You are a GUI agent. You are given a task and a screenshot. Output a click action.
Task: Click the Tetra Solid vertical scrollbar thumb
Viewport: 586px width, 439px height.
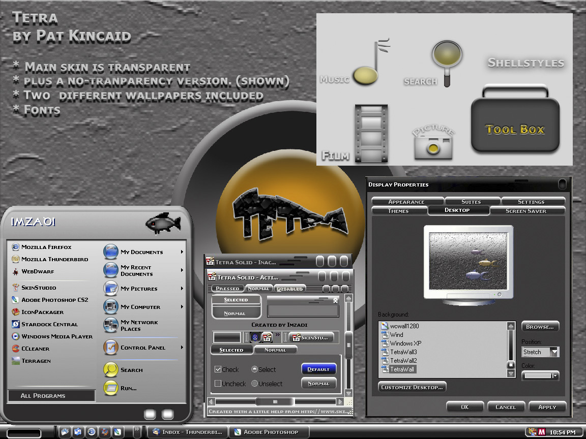348,344
